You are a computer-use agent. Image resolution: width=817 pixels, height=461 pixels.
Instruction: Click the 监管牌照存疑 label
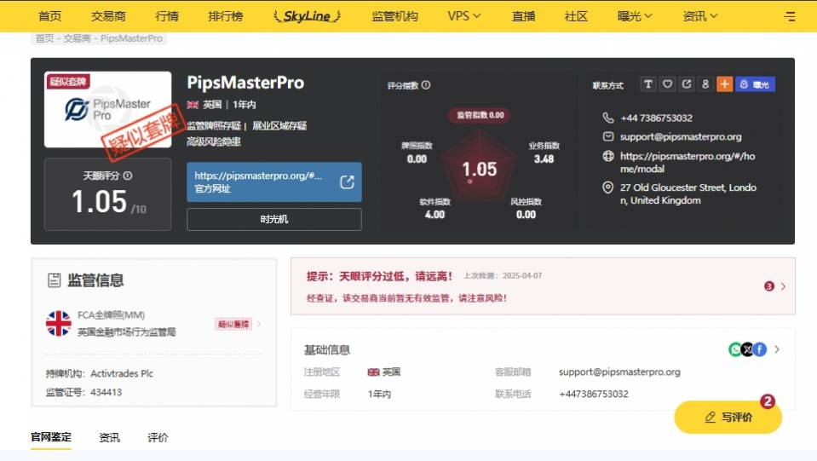[x=214, y=125]
